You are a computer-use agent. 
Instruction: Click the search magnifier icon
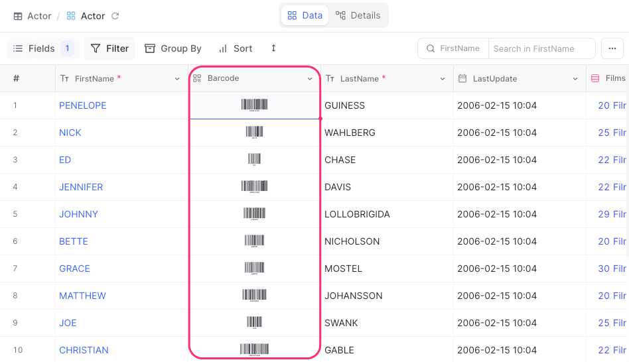(x=431, y=48)
